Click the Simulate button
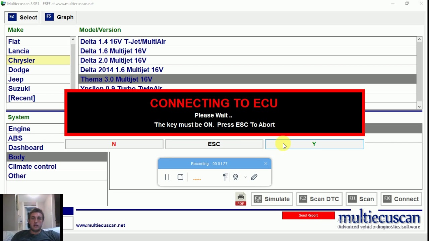This screenshot has width=429, height=241. [272, 199]
